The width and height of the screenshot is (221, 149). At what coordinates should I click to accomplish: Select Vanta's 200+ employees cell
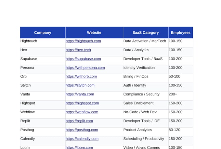[x=181, y=96]
